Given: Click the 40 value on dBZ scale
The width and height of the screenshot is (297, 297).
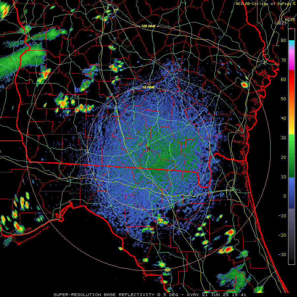Looking at the screenshot, I should [x=283, y=118].
